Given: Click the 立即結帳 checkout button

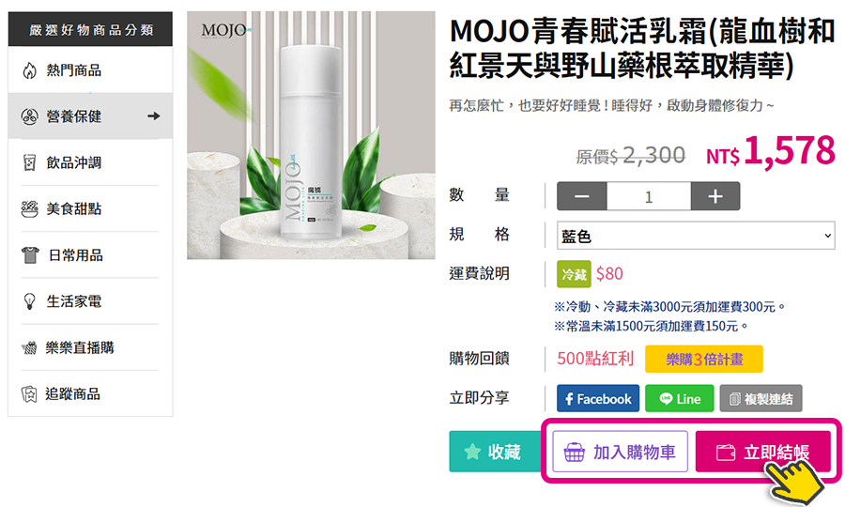Looking at the screenshot, I should (x=762, y=452).
